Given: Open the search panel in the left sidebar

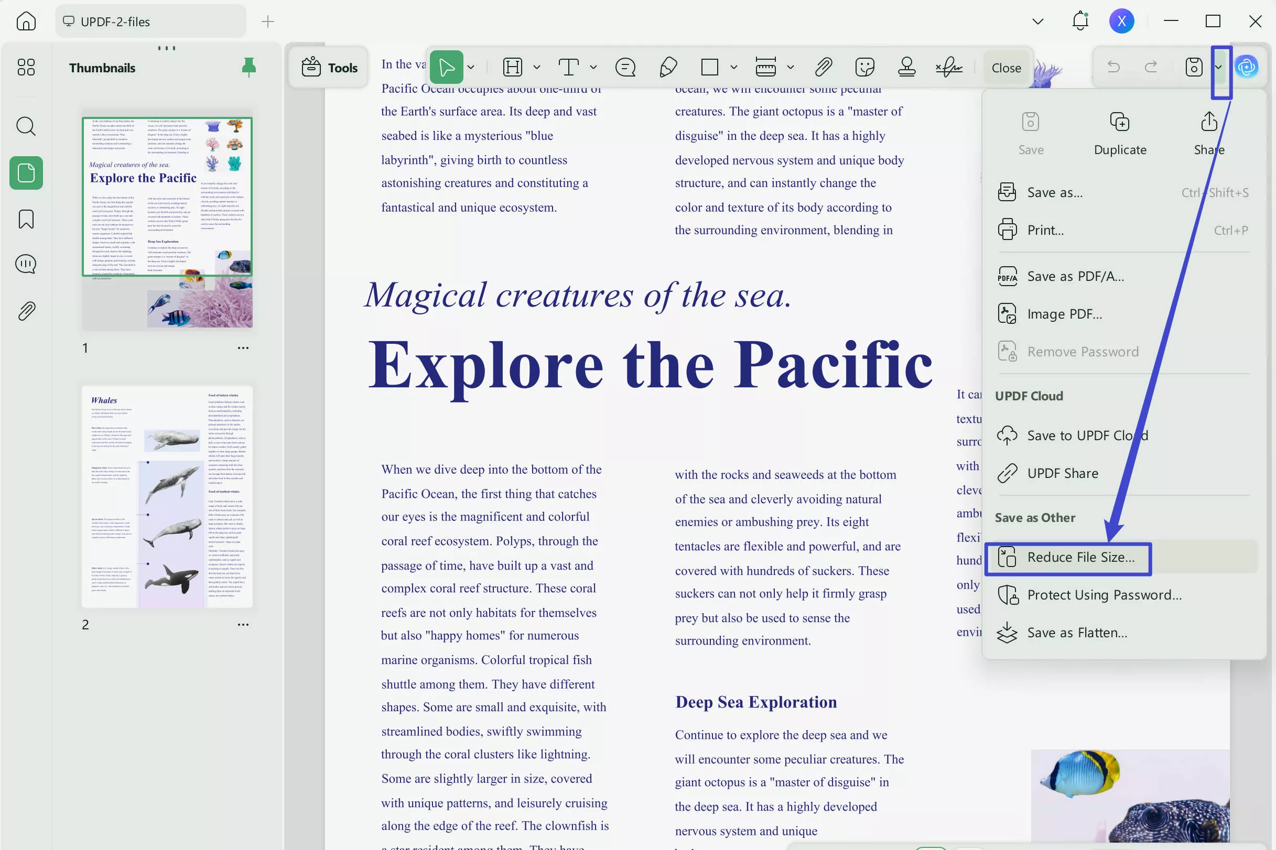Looking at the screenshot, I should click(26, 126).
